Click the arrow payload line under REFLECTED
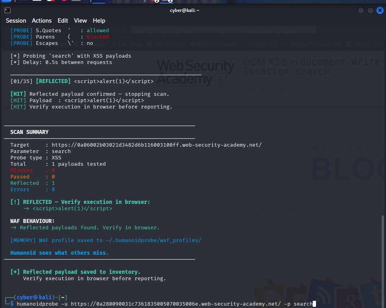386x308 pixels. click(68, 209)
